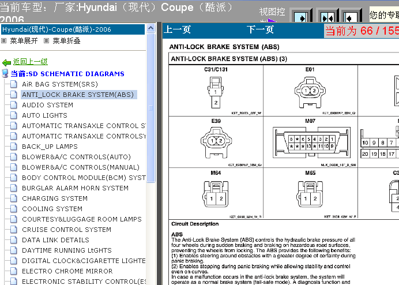Click page icon beside BACK_UP LAMPS
This screenshot has height=285, width=399.
[14, 147]
